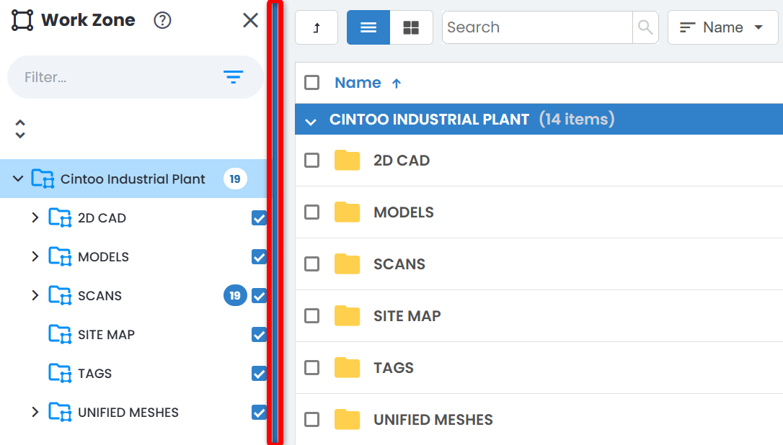Switch to list view
Viewport: 783px width, 445px height.
(368, 27)
